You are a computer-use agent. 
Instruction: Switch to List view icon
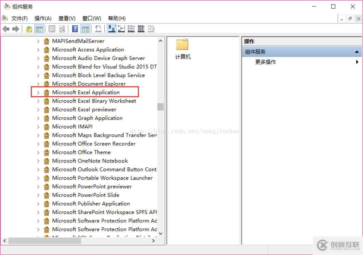tap(131, 29)
